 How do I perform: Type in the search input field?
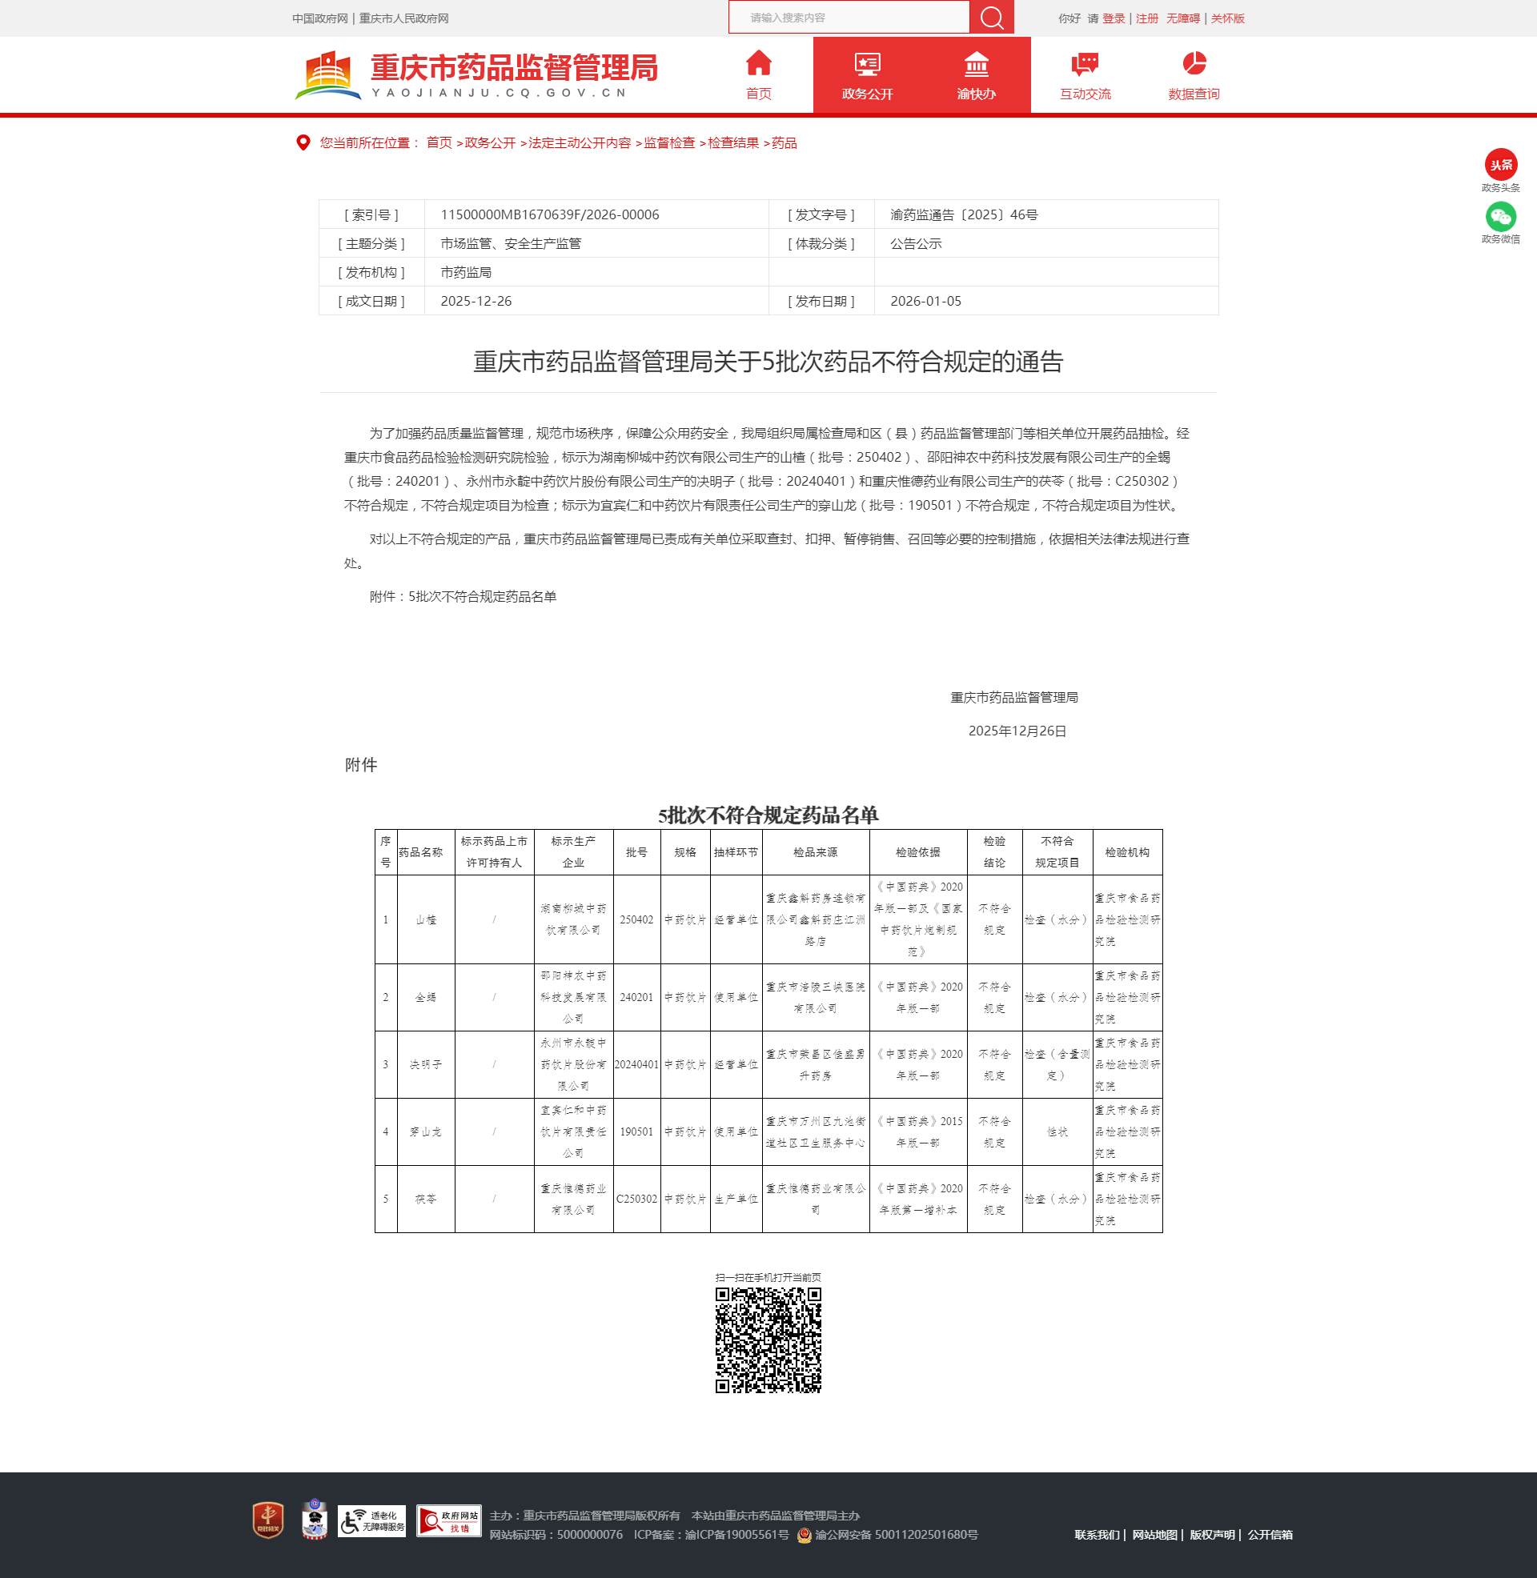click(x=848, y=18)
